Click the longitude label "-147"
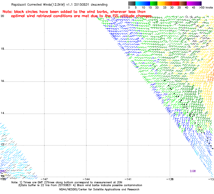Screen dimensions: 214x194 point(44,179)
